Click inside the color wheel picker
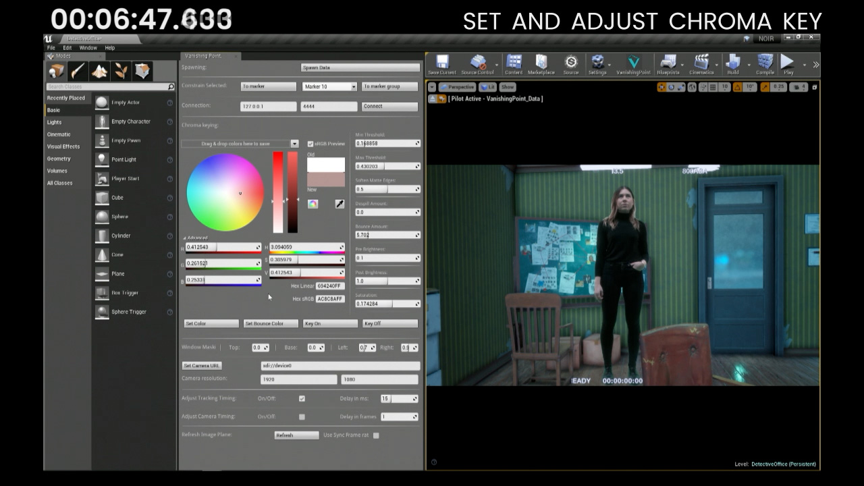Viewport: 864px width, 486px height. coord(225,192)
